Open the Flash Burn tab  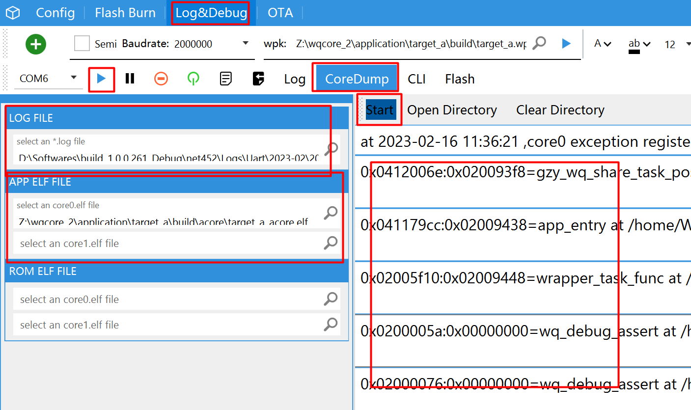point(125,13)
